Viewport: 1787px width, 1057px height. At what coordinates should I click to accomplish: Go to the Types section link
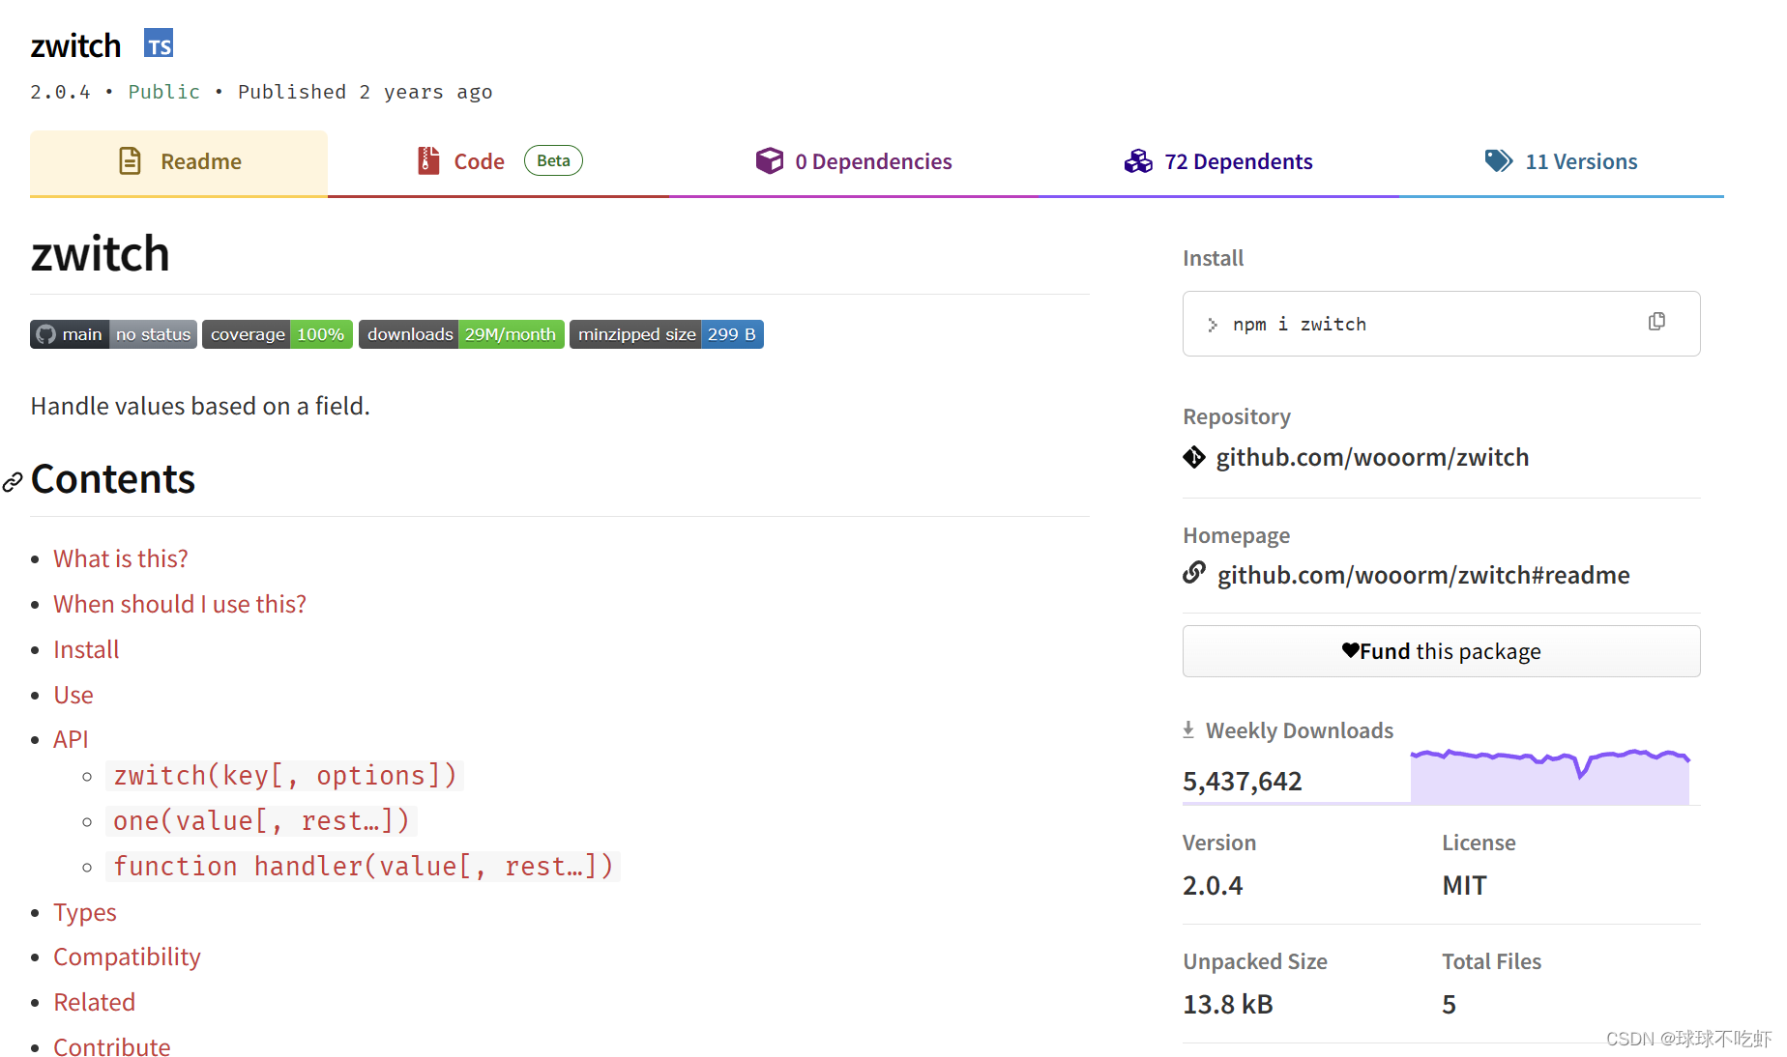[x=85, y=912]
